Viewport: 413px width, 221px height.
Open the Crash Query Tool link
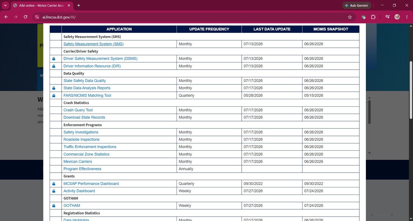tap(78, 110)
